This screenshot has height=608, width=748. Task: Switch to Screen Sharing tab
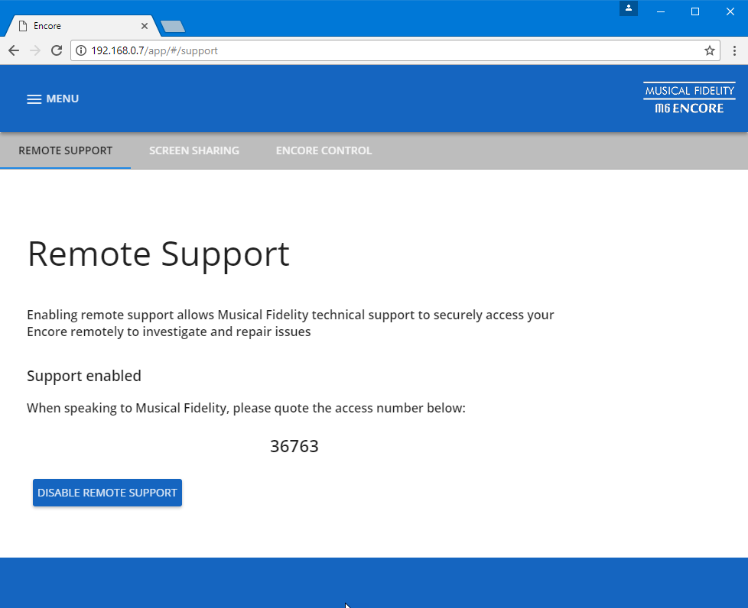pyautogui.click(x=194, y=150)
